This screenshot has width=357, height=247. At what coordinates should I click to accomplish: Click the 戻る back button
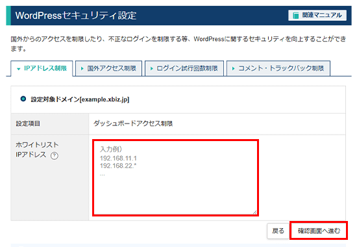(x=278, y=231)
